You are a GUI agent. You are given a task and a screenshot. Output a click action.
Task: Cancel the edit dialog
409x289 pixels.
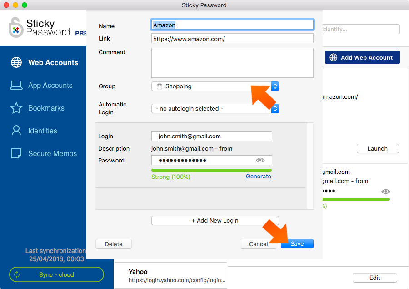coord(258,244)
